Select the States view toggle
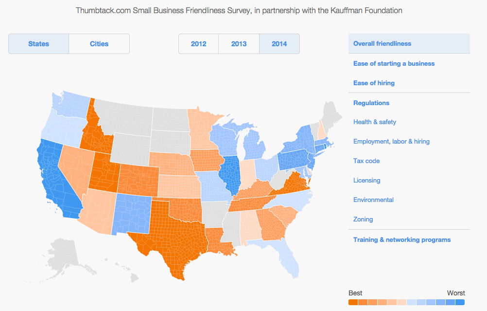Screen dimensions: 487x311 [38, 44]
